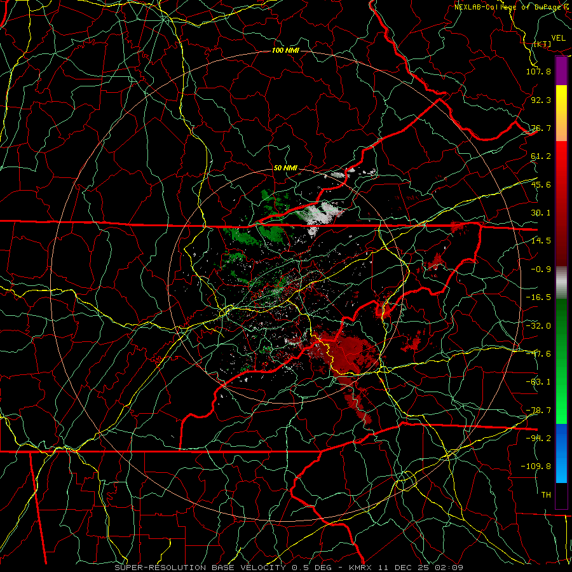Click the TH legend label
572x572 pixels.
(x=546, y=495)
